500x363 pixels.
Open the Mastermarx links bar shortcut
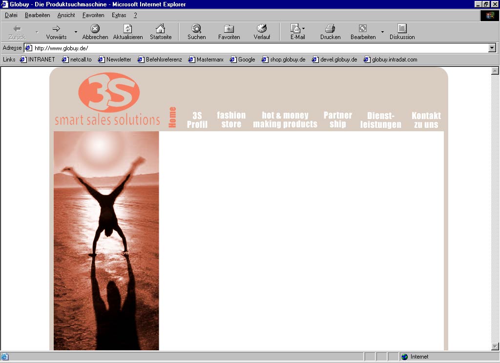click(206, 60)
